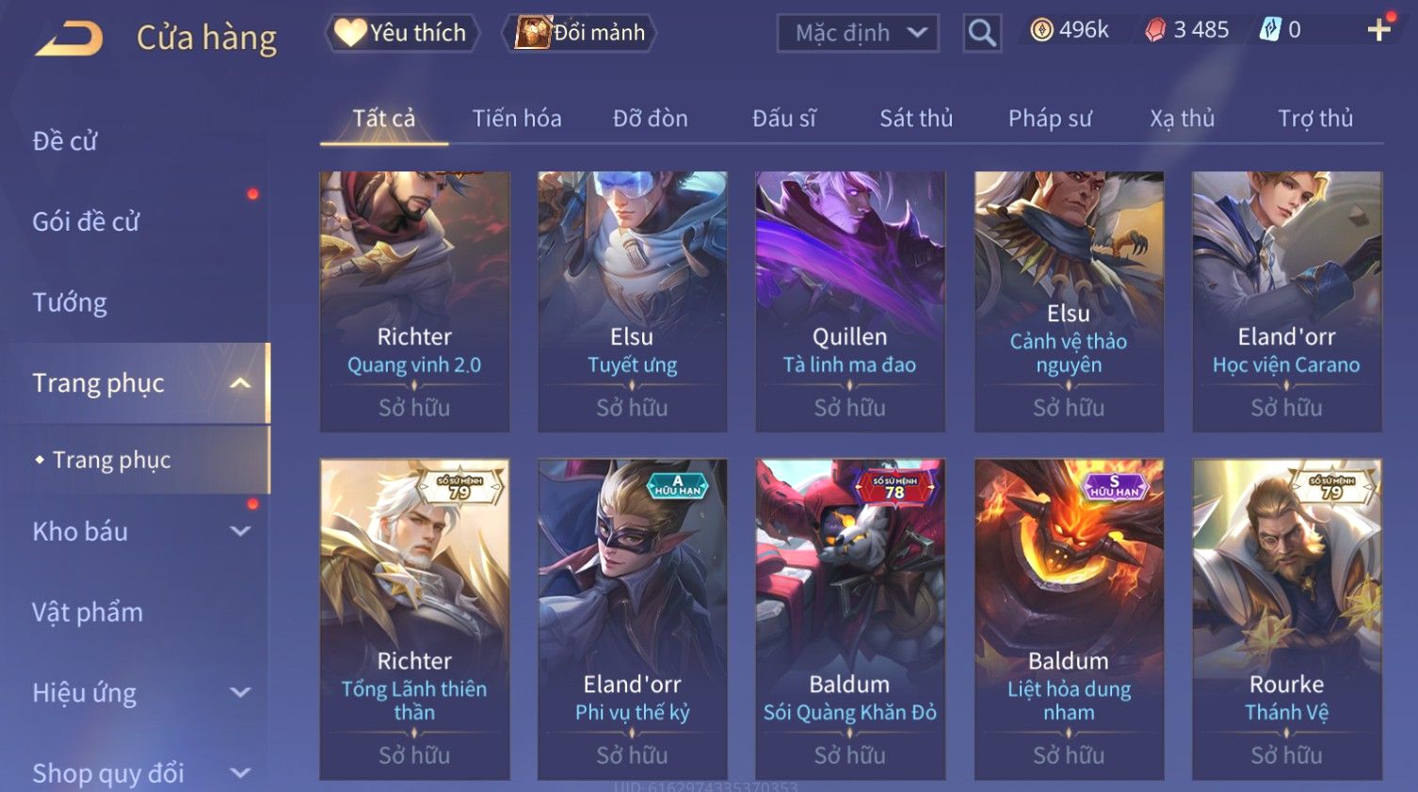Open Yêu thích heart favorites

(402, 33)
